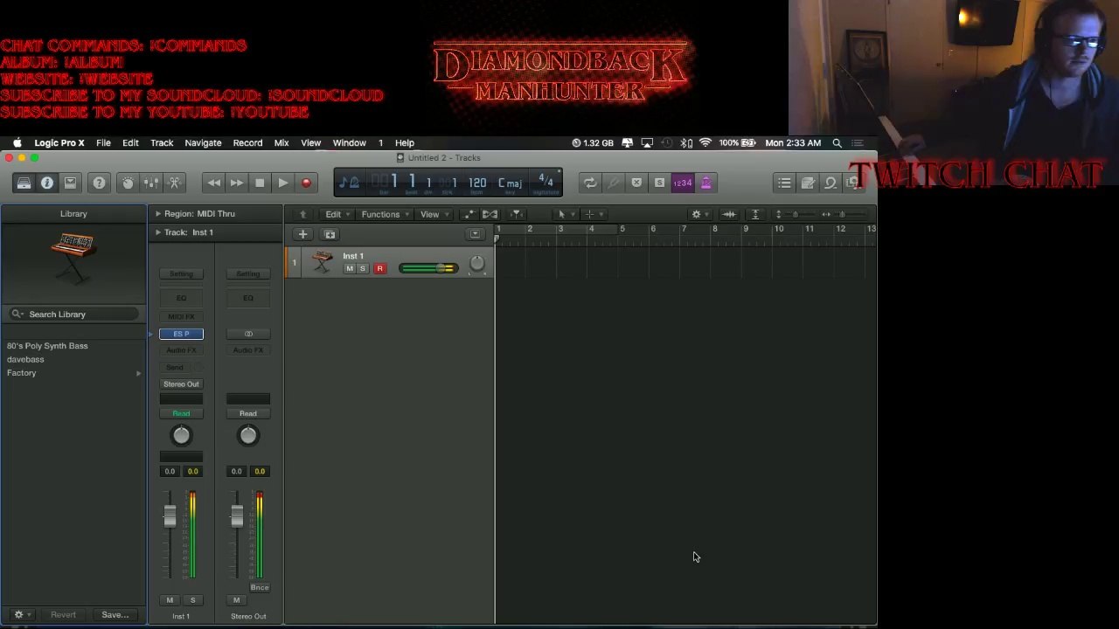Image resolution: width=1119 pixels, height=629 pixels.
Task: Adjust the Inst 1 track volume slider
Action: click(428, 268)
